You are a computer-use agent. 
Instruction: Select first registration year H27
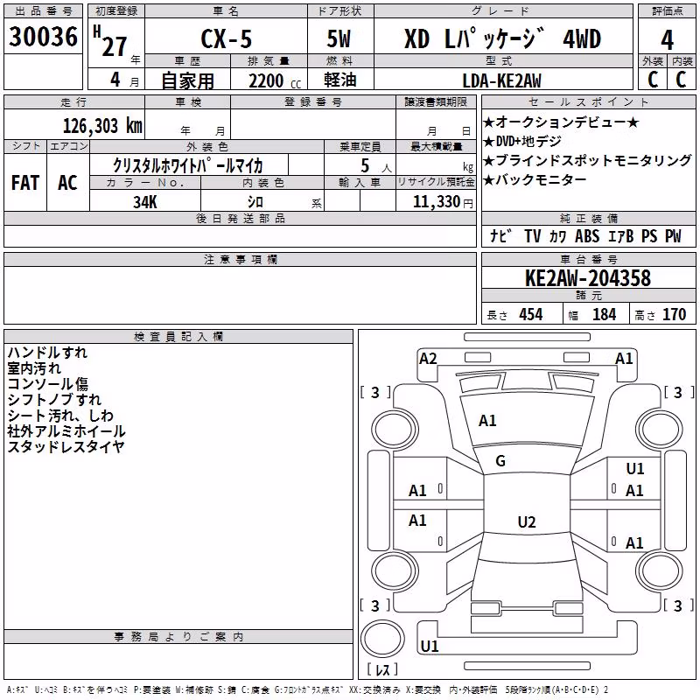point(110,42)
